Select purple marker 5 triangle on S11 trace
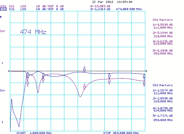 click(144, 82)
